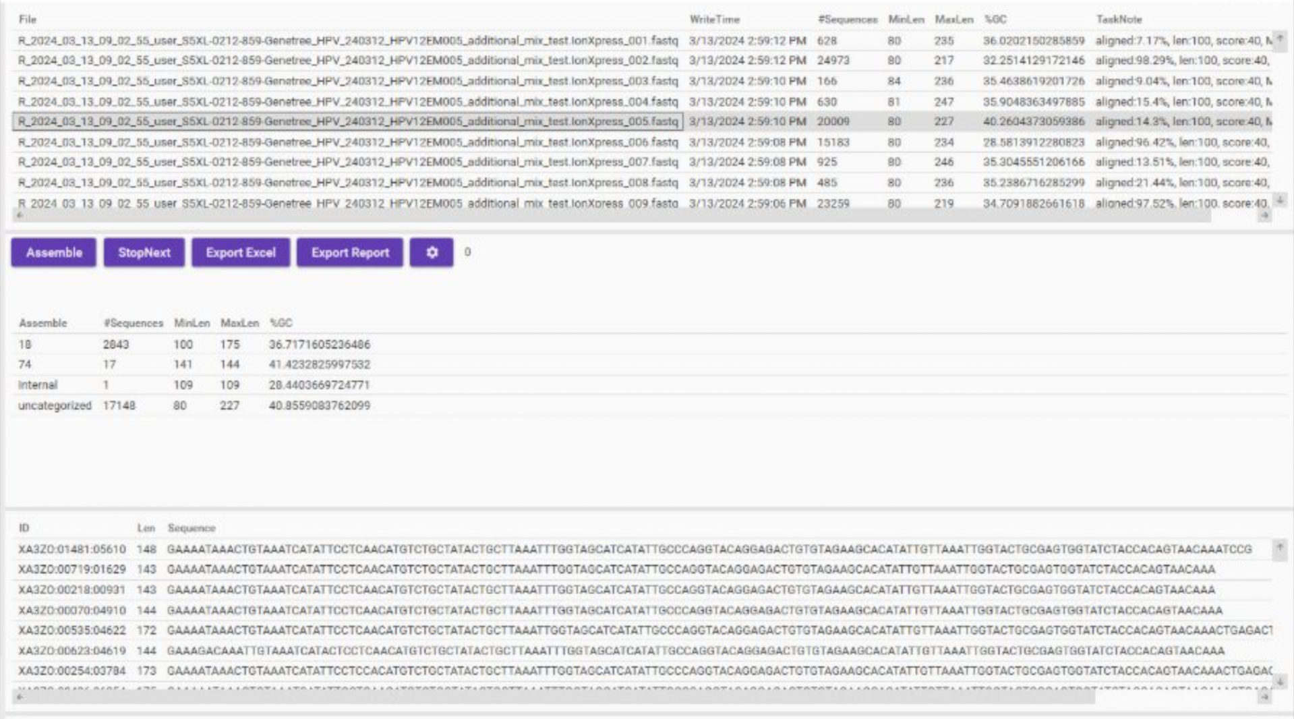1294x719 pixels.
Task: Click the sequence list scroll-up arrow
Action: tap(1280, 548)
